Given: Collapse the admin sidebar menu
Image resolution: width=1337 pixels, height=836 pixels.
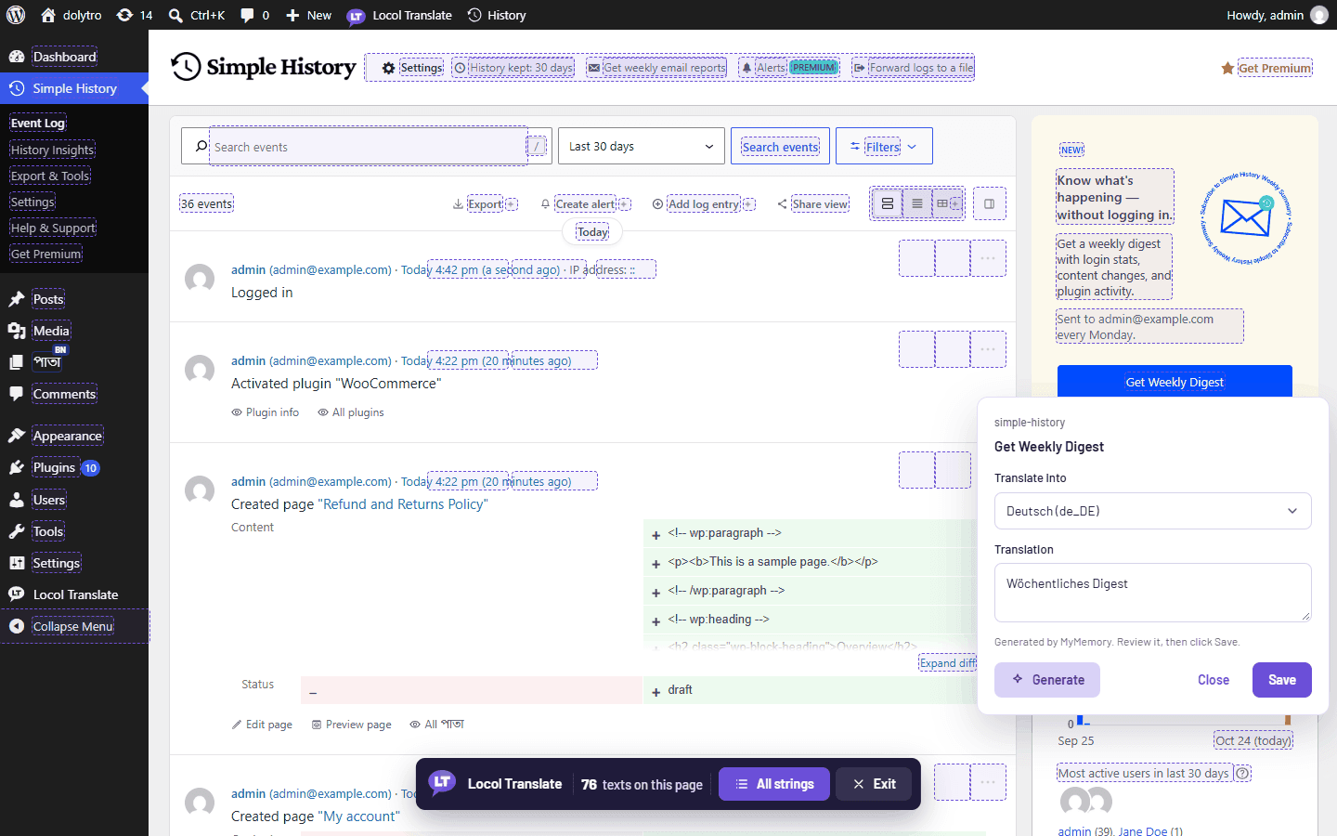Looking at the screenshot, I should click(x=74, y=626).
